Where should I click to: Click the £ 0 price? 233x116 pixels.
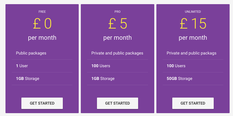(x=42, y=24)
